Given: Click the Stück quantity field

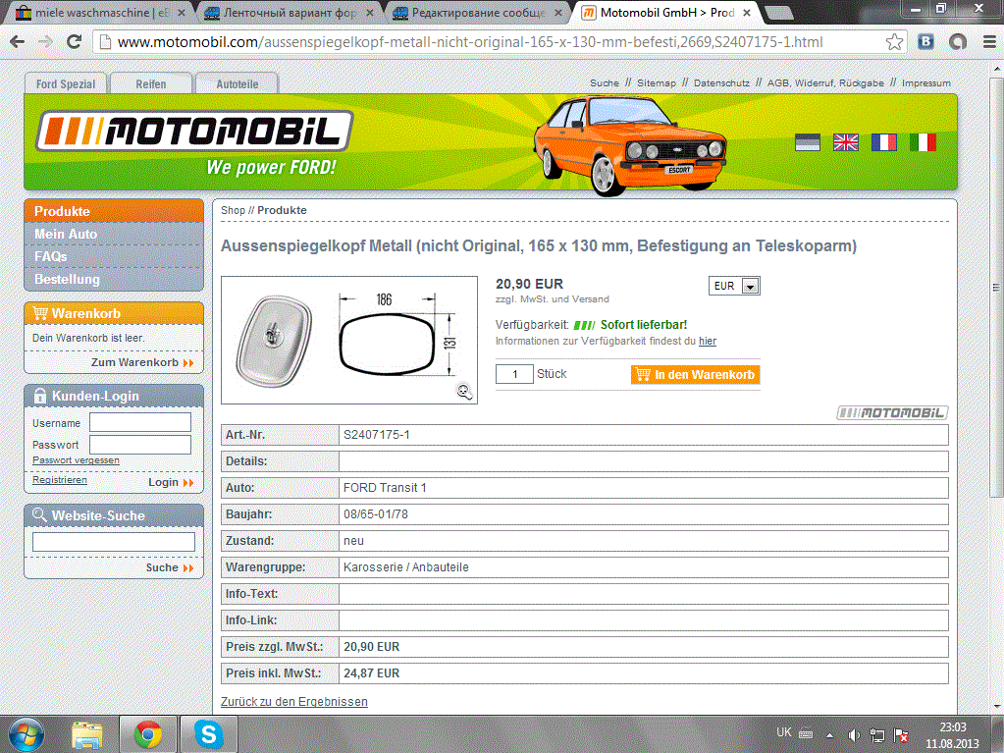Looking at the screenshot, I should [x=514, y=374].
